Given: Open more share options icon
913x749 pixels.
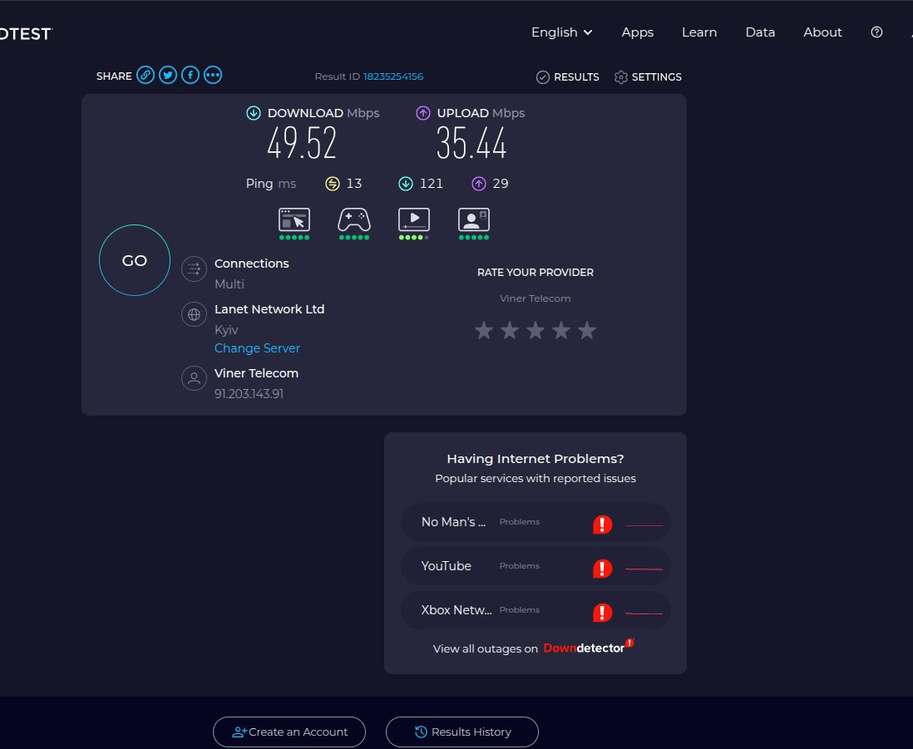Looking at the screenshot, I should 213,75.
